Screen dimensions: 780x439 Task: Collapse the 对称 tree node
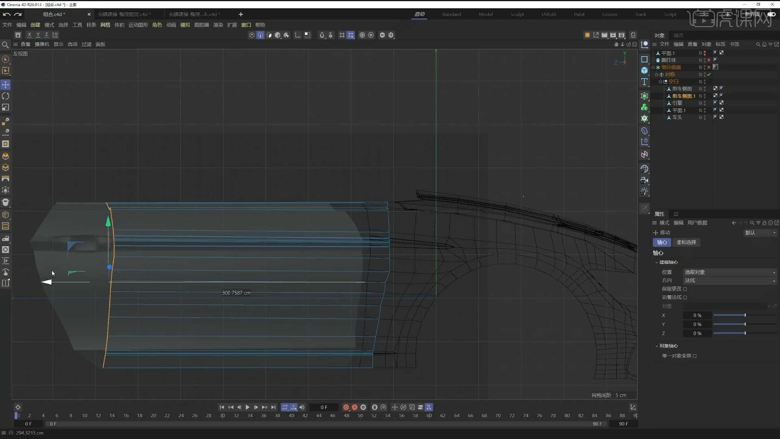656,74
